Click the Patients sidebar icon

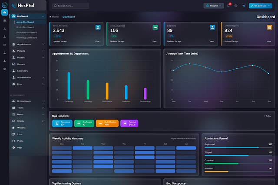click(x=13, y=51)
